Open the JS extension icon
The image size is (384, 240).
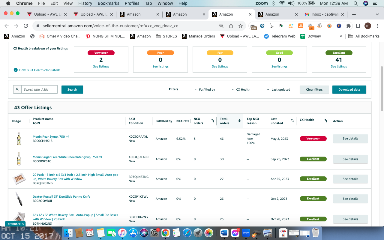click(x=300, y=26)
